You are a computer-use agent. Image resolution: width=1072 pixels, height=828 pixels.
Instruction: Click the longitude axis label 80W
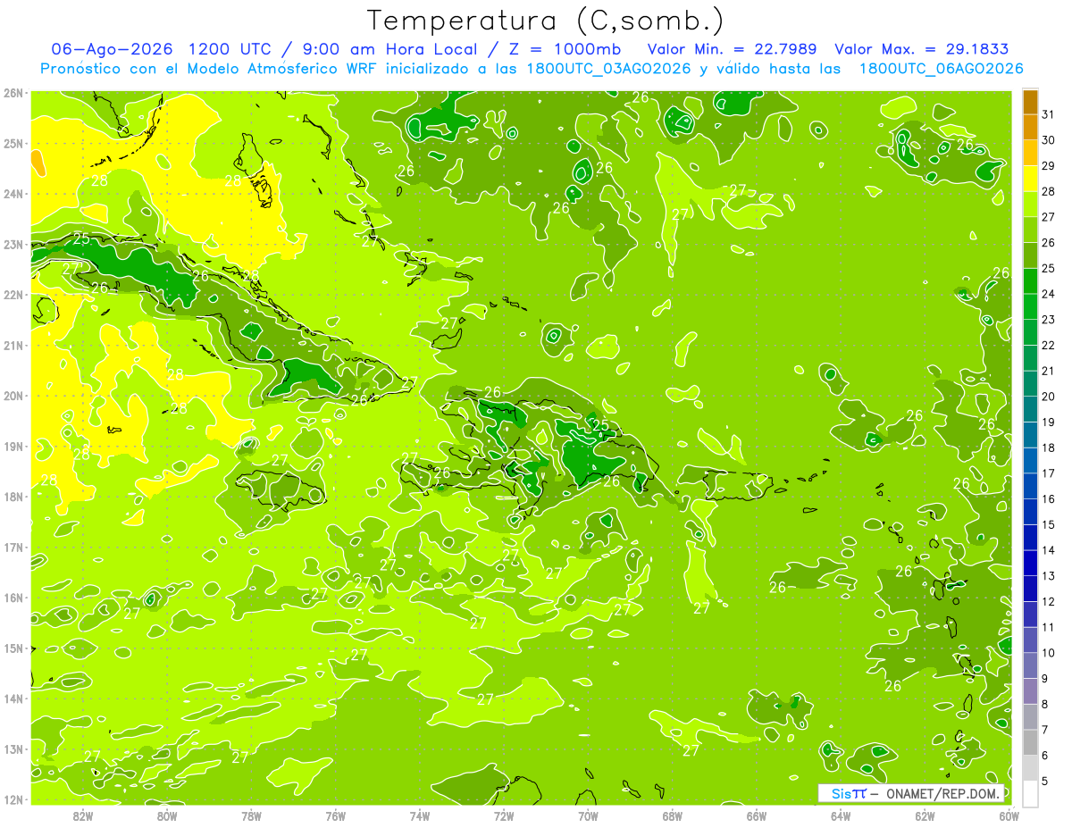point(167,815)
